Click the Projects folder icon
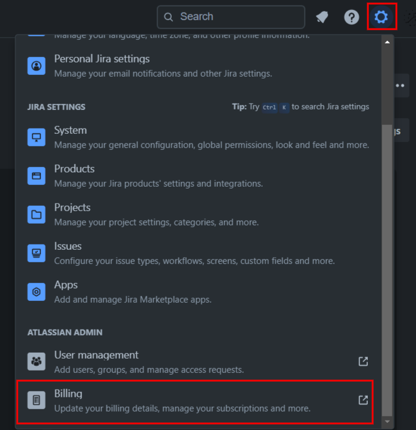The image size is (416, 430). (36, 215)
